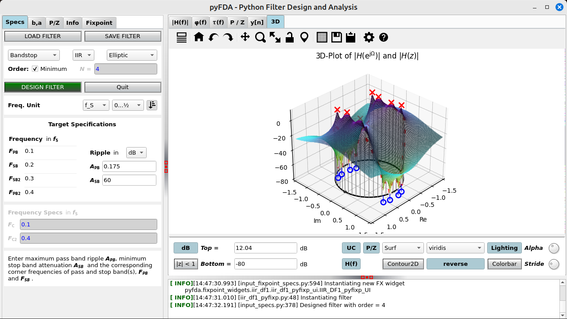Open the Fixpoint tab
This screenshot has height=319, width=567.
click(x=99, y=23)
